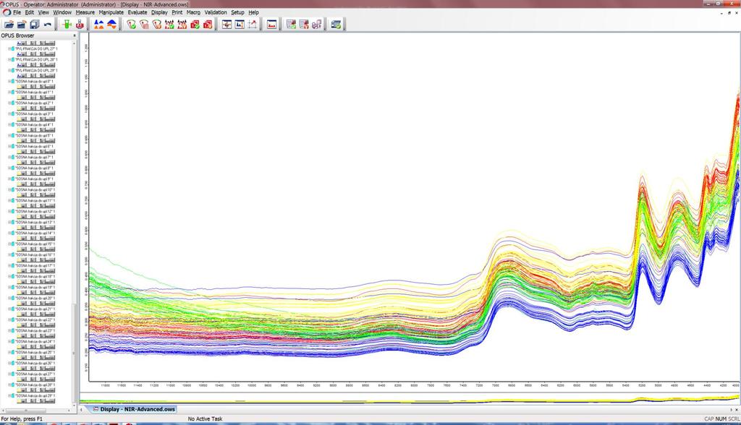Collapse the 'PYL FRAKCJA DO UPL 27' entry
The image size is (741, 425).
tap(9, 48)
